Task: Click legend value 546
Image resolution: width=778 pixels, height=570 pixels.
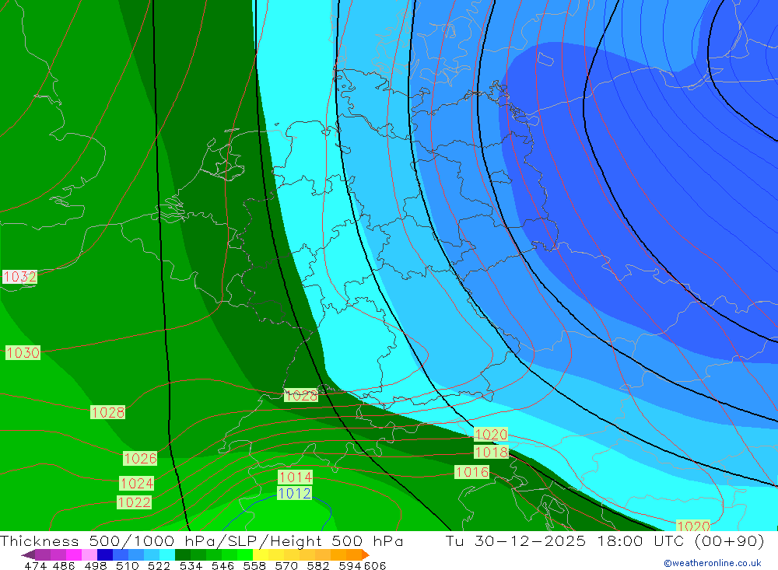Action: click(223, 565)
